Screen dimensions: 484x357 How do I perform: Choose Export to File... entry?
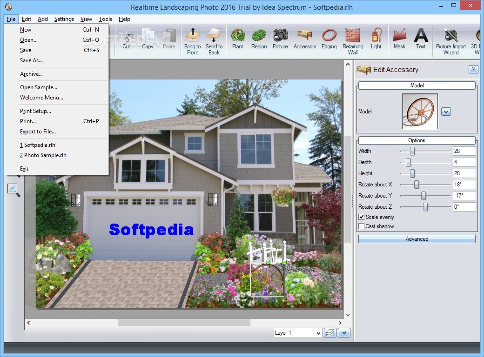(x=56, y=132)
